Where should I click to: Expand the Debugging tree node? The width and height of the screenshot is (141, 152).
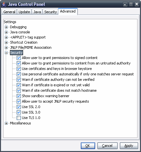(x=6, y=27)
